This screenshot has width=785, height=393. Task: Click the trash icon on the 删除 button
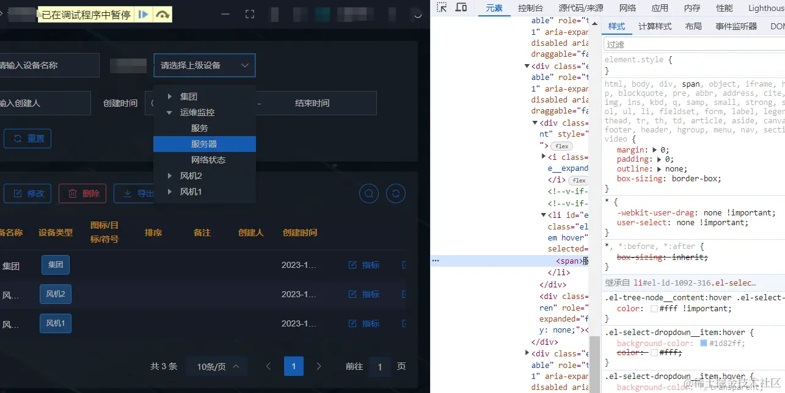coord(73,193)
